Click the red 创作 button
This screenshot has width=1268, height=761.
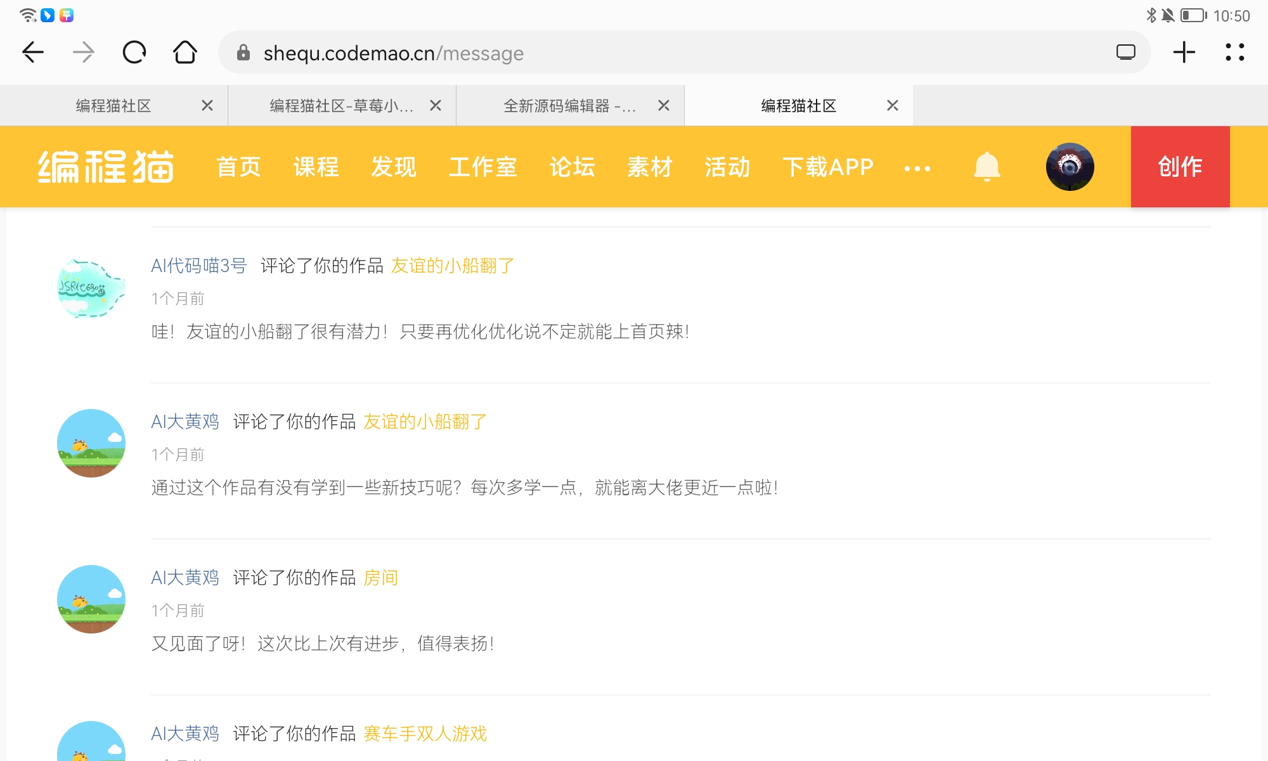pos(1181,167)
